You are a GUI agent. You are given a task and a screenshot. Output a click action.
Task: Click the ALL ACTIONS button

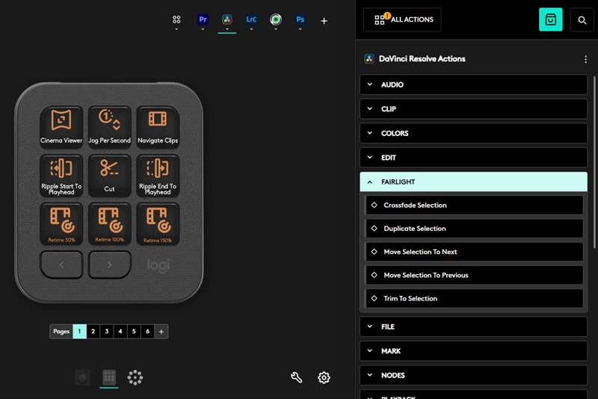click(x=402, y=19)
